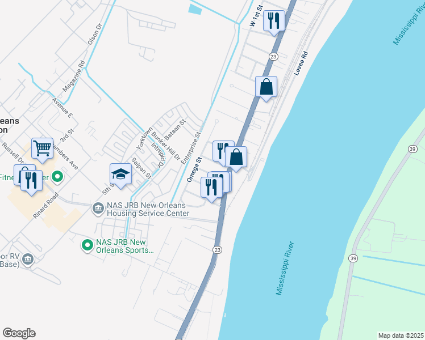The height and width of the screenshot is (340, 425).
Task: Select the shopping bag marker beside Omega St
Action: (236, 157)
